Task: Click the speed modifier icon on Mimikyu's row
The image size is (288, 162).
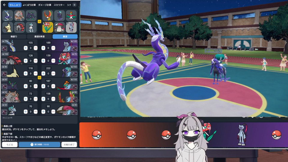Action: (x=4, y=74)
